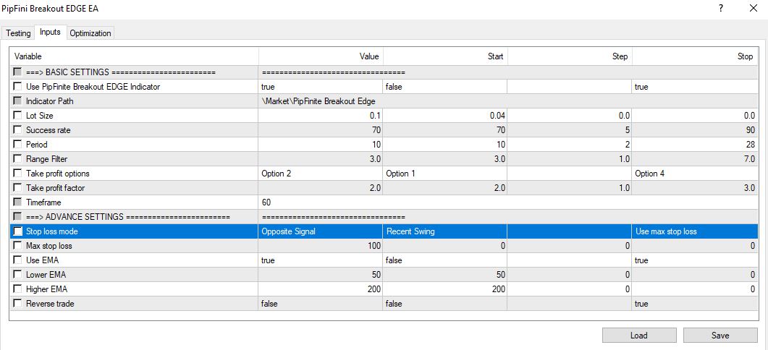Open Stop loss mode start 'Recent Swing'

coord(445,231)
